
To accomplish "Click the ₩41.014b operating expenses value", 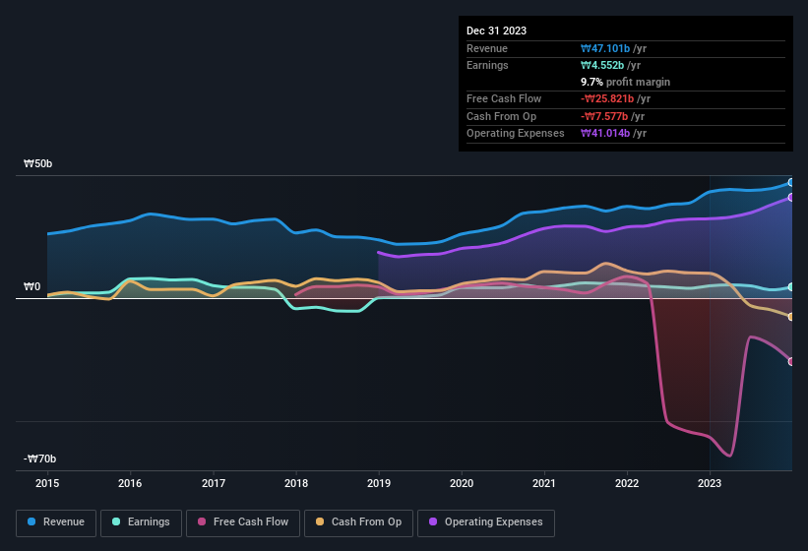I will pos(605,134).
